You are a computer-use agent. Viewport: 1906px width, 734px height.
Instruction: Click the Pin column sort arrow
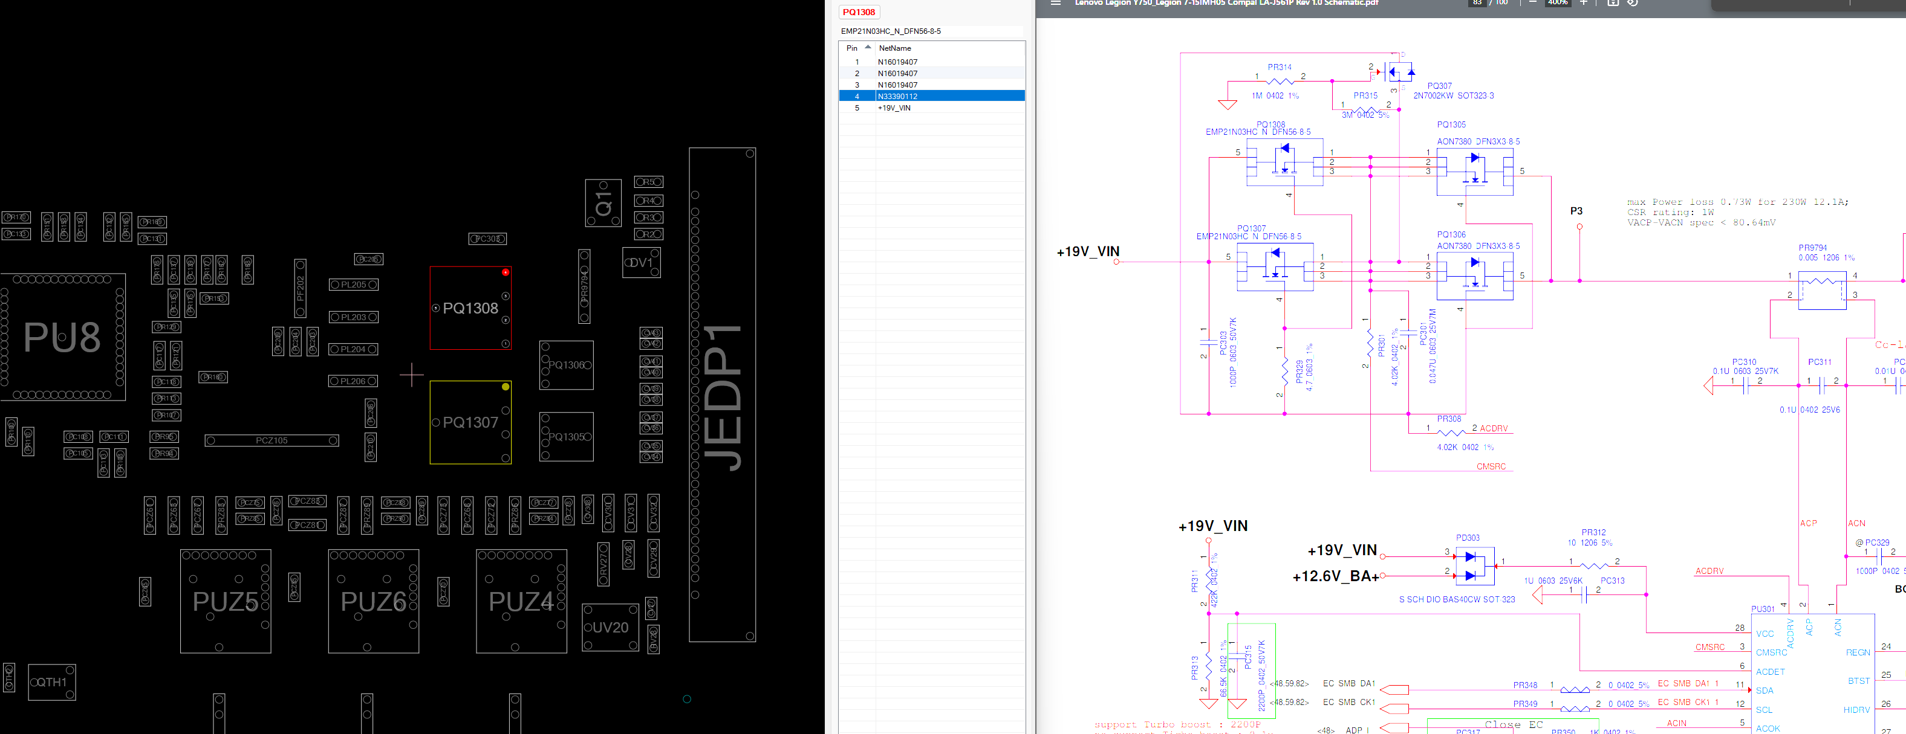point(868,47)
